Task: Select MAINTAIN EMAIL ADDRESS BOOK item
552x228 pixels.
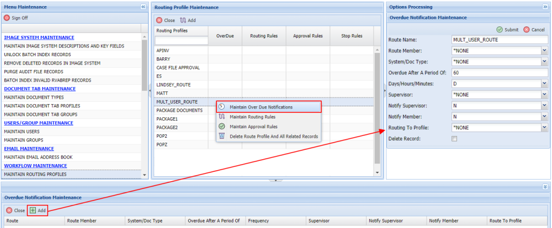Action: (71, 157)
